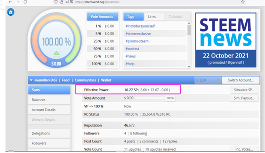Click the 4 posts count
Screen dimensions: 265x153
pos(129,141)
